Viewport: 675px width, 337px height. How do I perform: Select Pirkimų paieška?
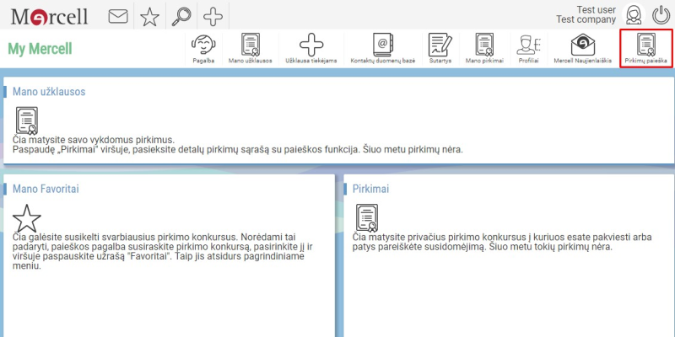pyautogui.click(x=646, y=49)
